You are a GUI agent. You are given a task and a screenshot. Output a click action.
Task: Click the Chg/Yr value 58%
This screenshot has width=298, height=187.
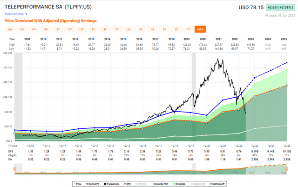click(223, 155)
